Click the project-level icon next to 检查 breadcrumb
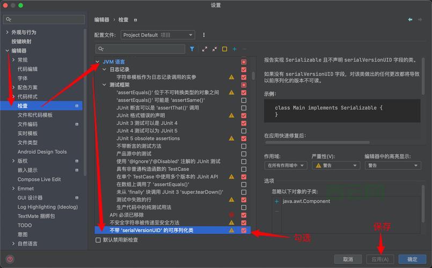Screen dimensions: 432x268 [135, 20]
